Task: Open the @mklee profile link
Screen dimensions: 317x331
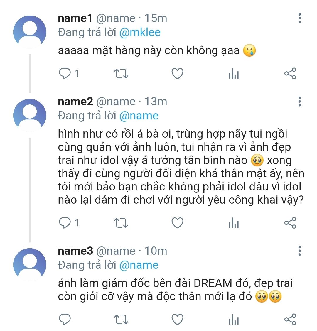Action: click(140, 32)
